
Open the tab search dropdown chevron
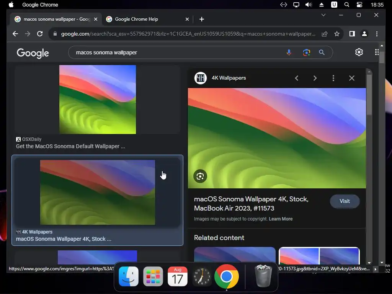coord(323,15)
